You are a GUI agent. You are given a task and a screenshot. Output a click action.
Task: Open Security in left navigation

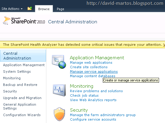10,91
